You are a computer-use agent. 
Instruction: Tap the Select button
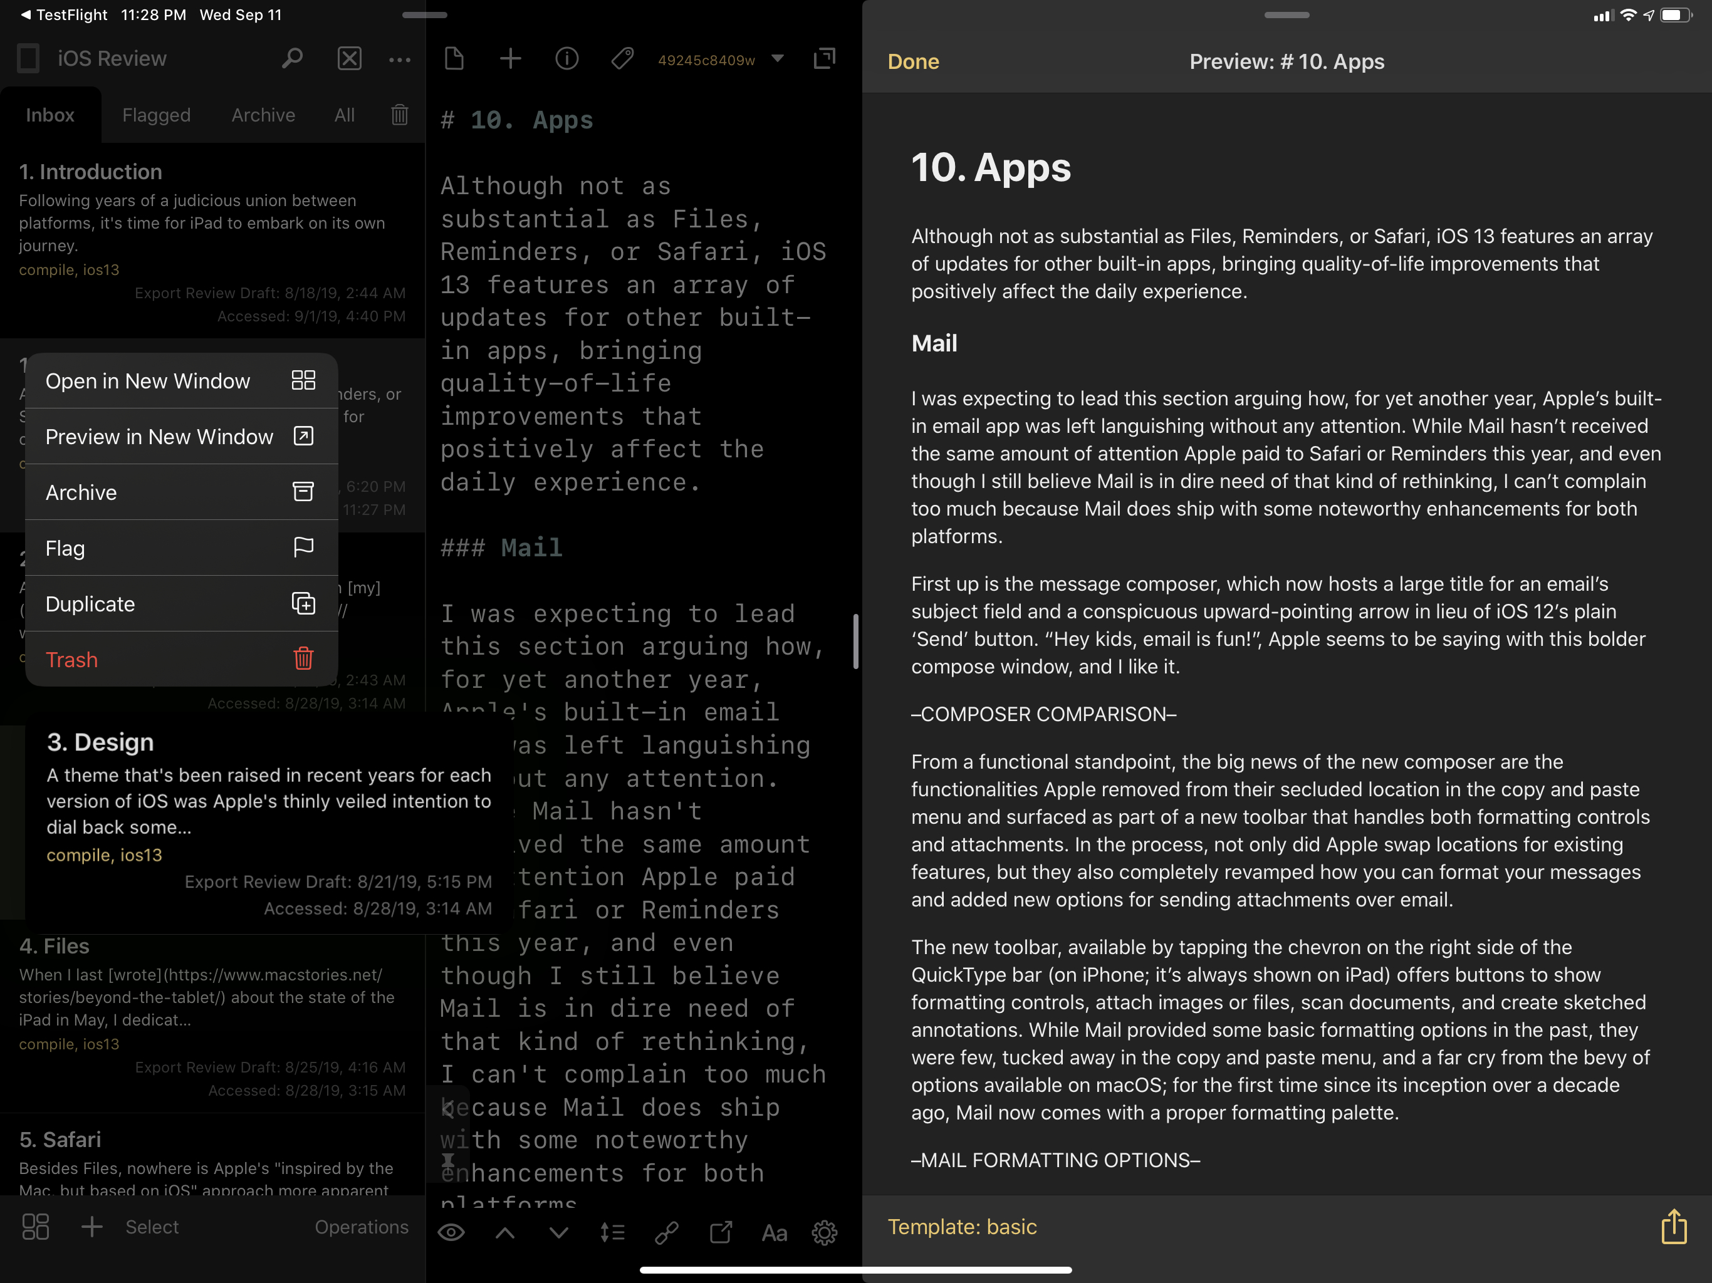point(152,1227)
